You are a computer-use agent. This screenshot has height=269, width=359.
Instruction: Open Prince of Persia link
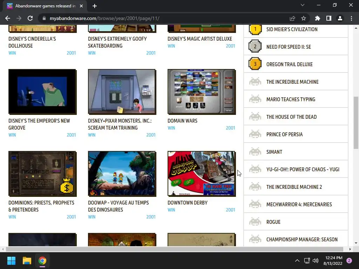(284, 134)
